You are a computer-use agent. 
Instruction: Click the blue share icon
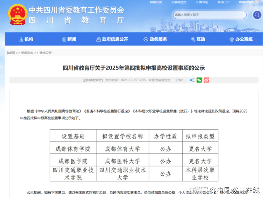[x=192, y=80]
